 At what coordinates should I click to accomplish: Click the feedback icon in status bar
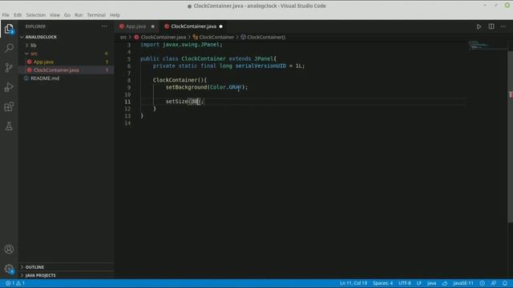tap(494, 283)
